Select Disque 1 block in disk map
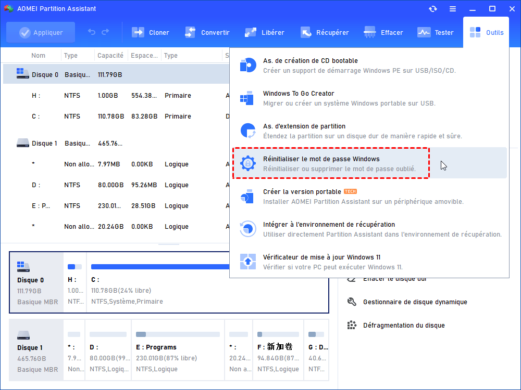Image resolution: width=521 pixels, height=390 pixels. click(36, 350)
